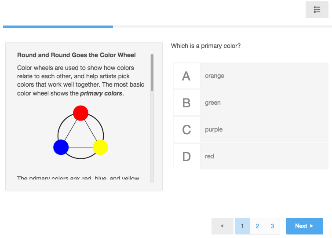Click the letter A answer tile

click(x=186, y=76)
